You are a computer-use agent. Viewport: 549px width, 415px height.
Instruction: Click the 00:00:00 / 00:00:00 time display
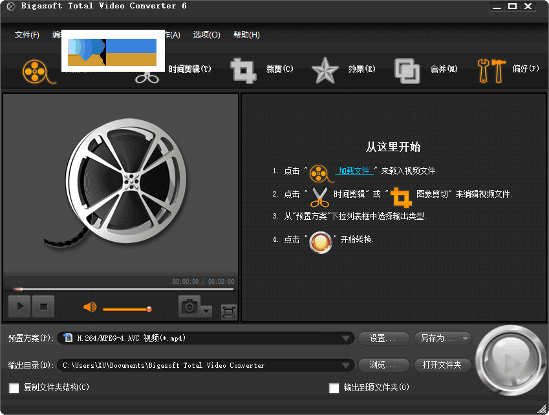203,282
